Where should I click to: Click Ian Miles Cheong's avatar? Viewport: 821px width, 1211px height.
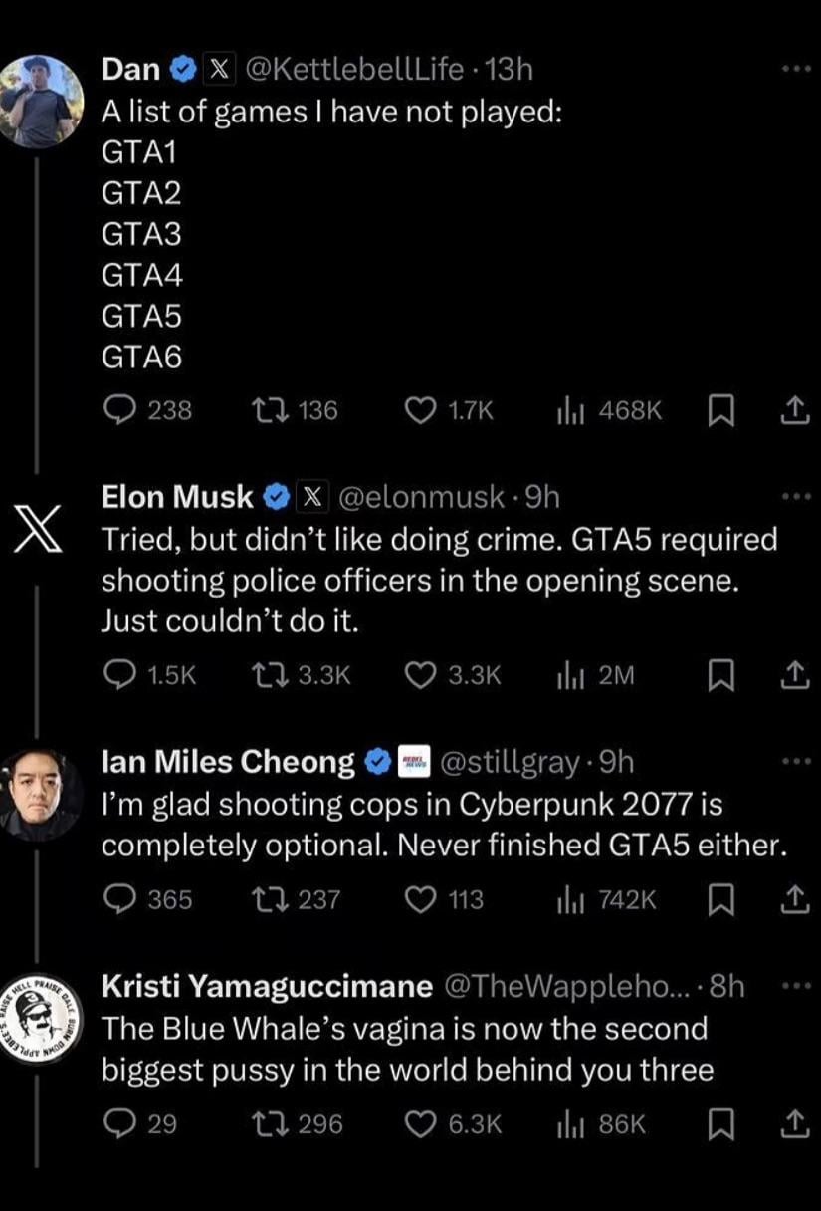(x=40, y=794)
